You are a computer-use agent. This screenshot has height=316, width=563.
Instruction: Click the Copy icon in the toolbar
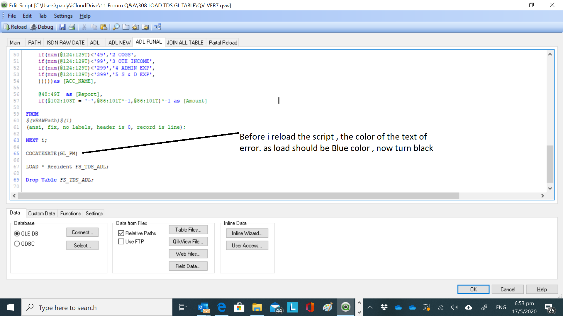coord(94,27)
